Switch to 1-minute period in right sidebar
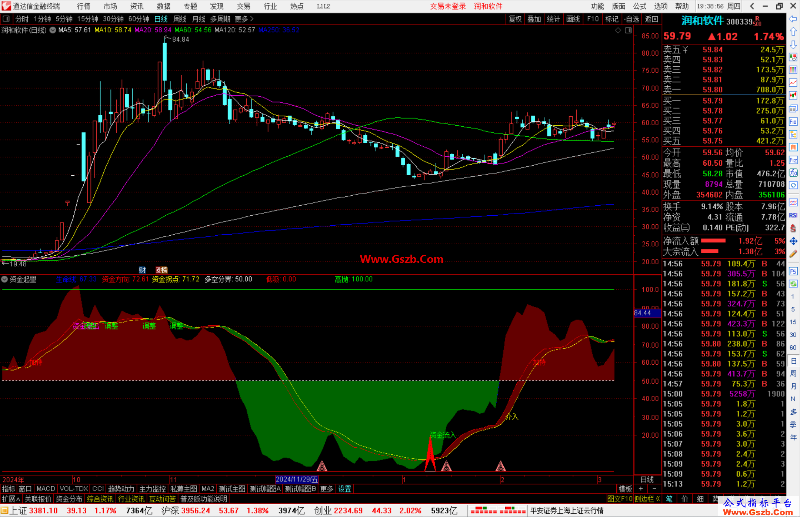The height and width of the screenshot is (517, 800). pyautogui.click(x=793, y=296)
